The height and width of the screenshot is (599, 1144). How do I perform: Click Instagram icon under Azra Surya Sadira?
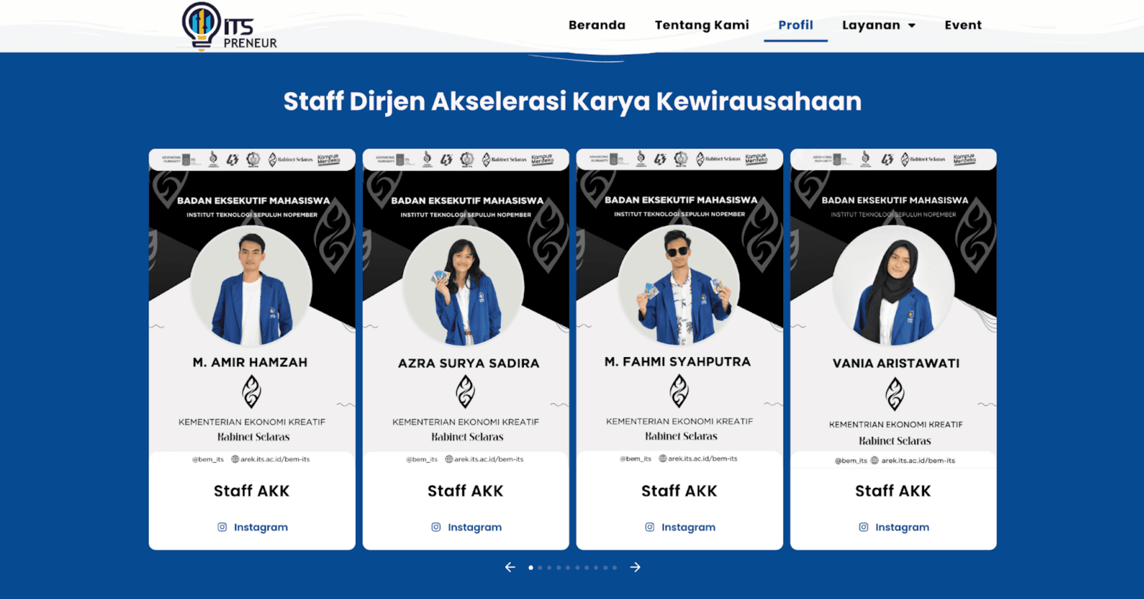(436, 527)
